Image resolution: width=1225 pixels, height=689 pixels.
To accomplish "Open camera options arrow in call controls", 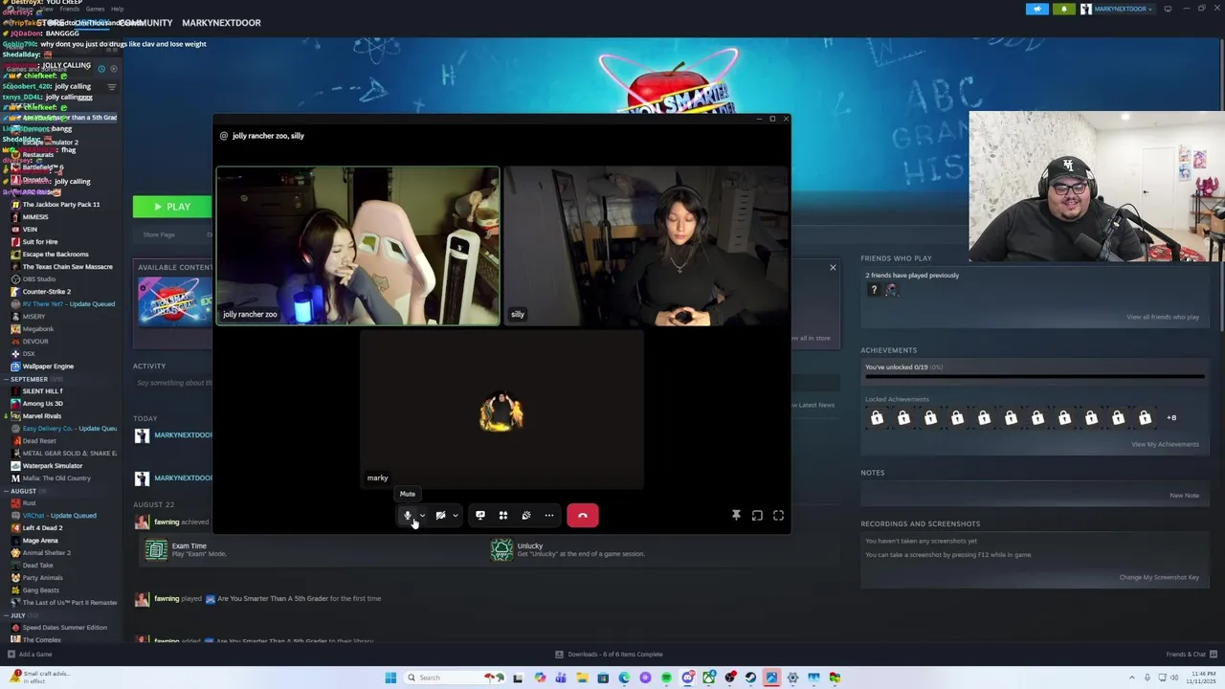I will pyautogui.click(x=455, y=515).
